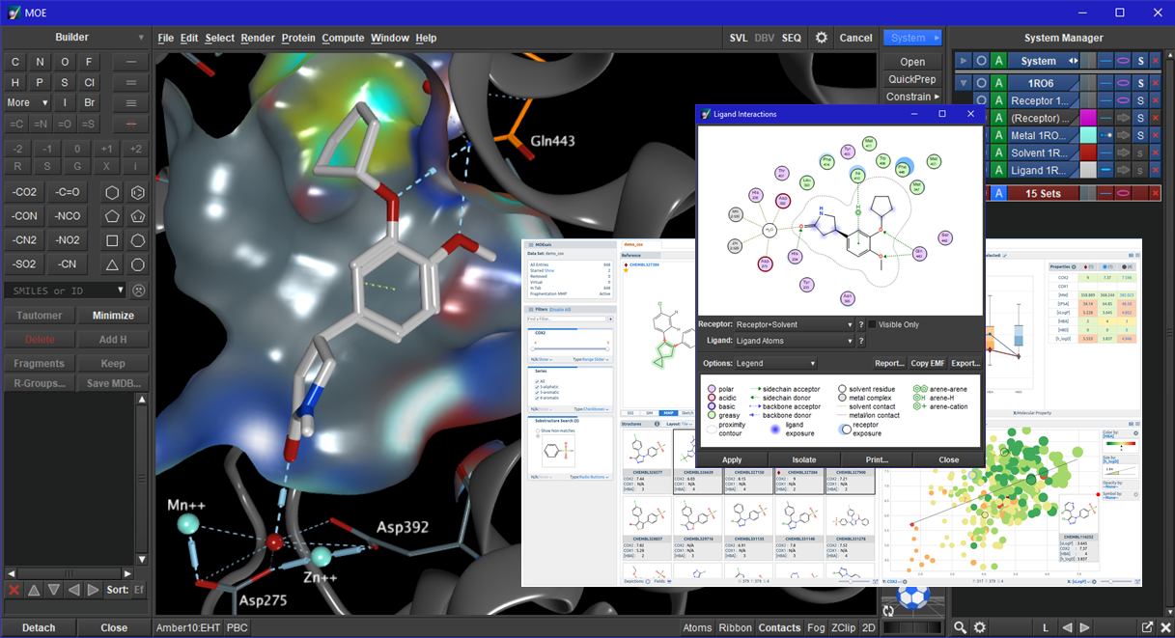The width and height of the screenshot is (1175, 638).
Task: Collapse the 1RO6 tree entry
Action: [x=963, y=83]
